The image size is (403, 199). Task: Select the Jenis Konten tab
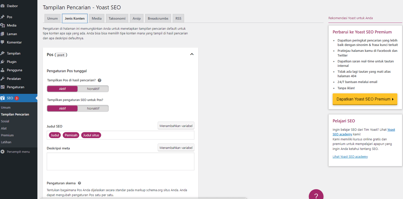(x=75, y=18)
